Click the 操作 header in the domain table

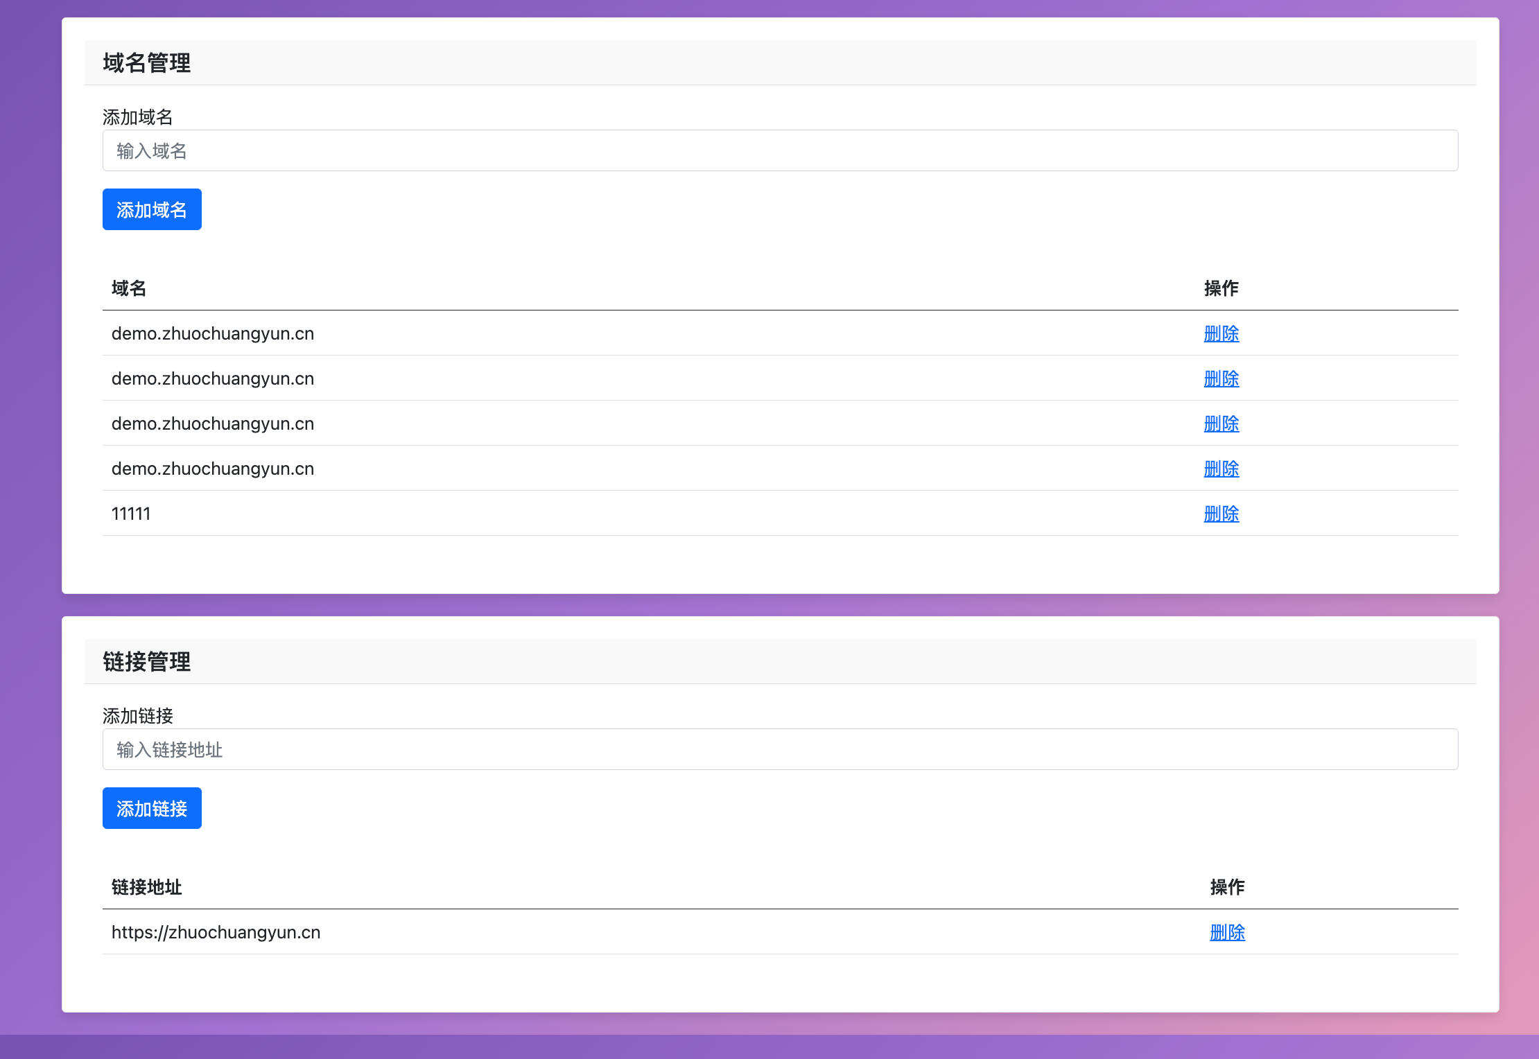(x=1221, y=288)
